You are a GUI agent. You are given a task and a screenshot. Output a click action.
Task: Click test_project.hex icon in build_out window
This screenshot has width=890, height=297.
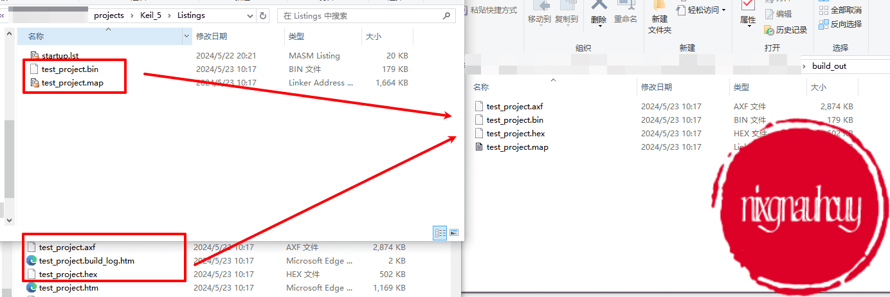click(478, 134)
